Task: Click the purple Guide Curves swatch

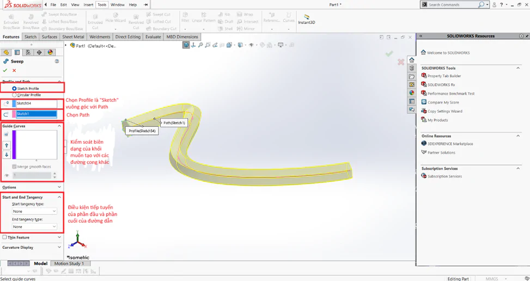Action: (x=14, y=144)
